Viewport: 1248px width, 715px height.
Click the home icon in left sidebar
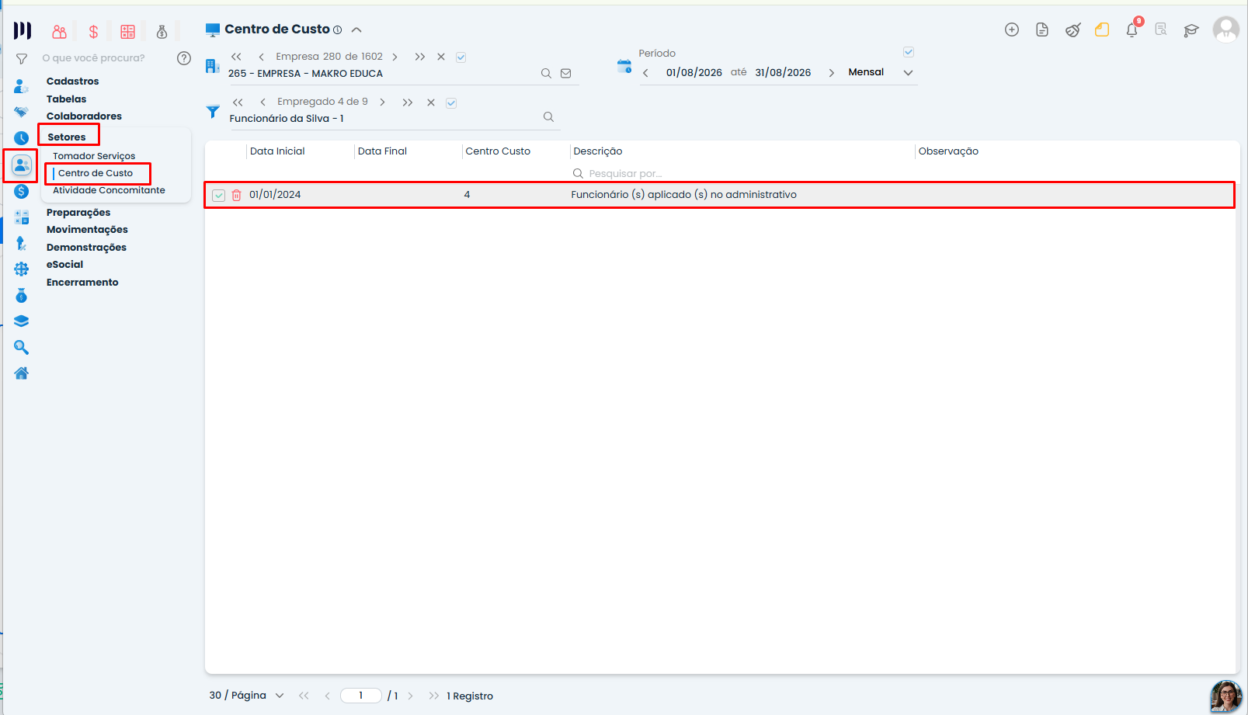[22, 373]
